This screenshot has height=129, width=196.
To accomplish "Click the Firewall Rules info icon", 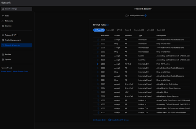I will 107,25.
